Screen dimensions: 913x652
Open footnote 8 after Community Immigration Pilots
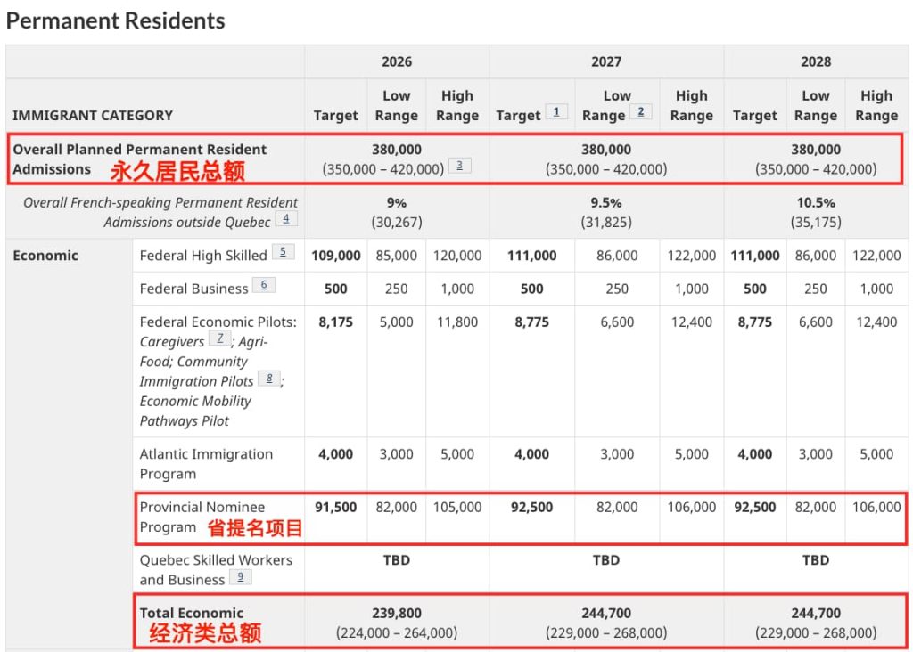point(269,378)
